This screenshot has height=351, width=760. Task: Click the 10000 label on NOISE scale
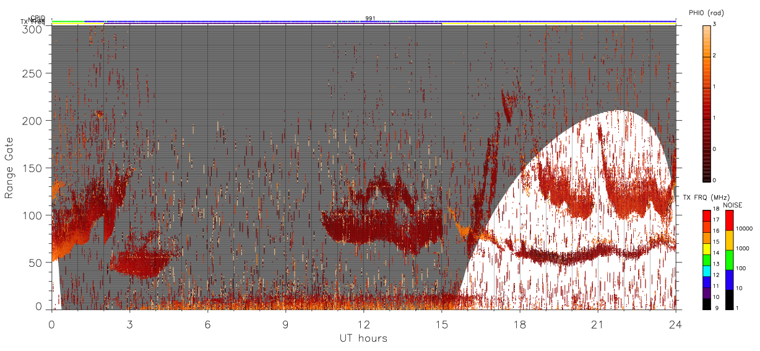click(743, 229)
